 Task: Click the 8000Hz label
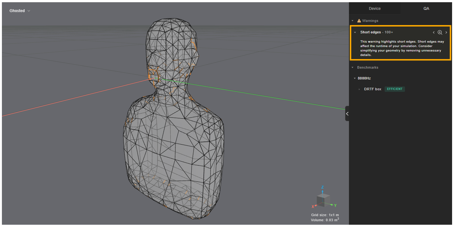pyautogui.click(x=364, y=78)
